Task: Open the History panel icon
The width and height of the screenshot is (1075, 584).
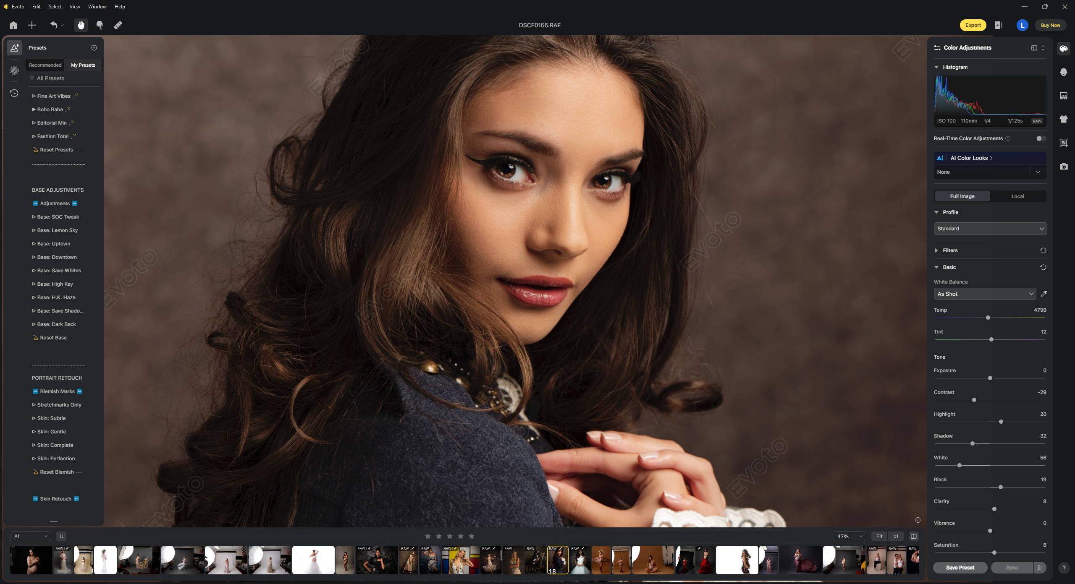Action: pos(14,93)
